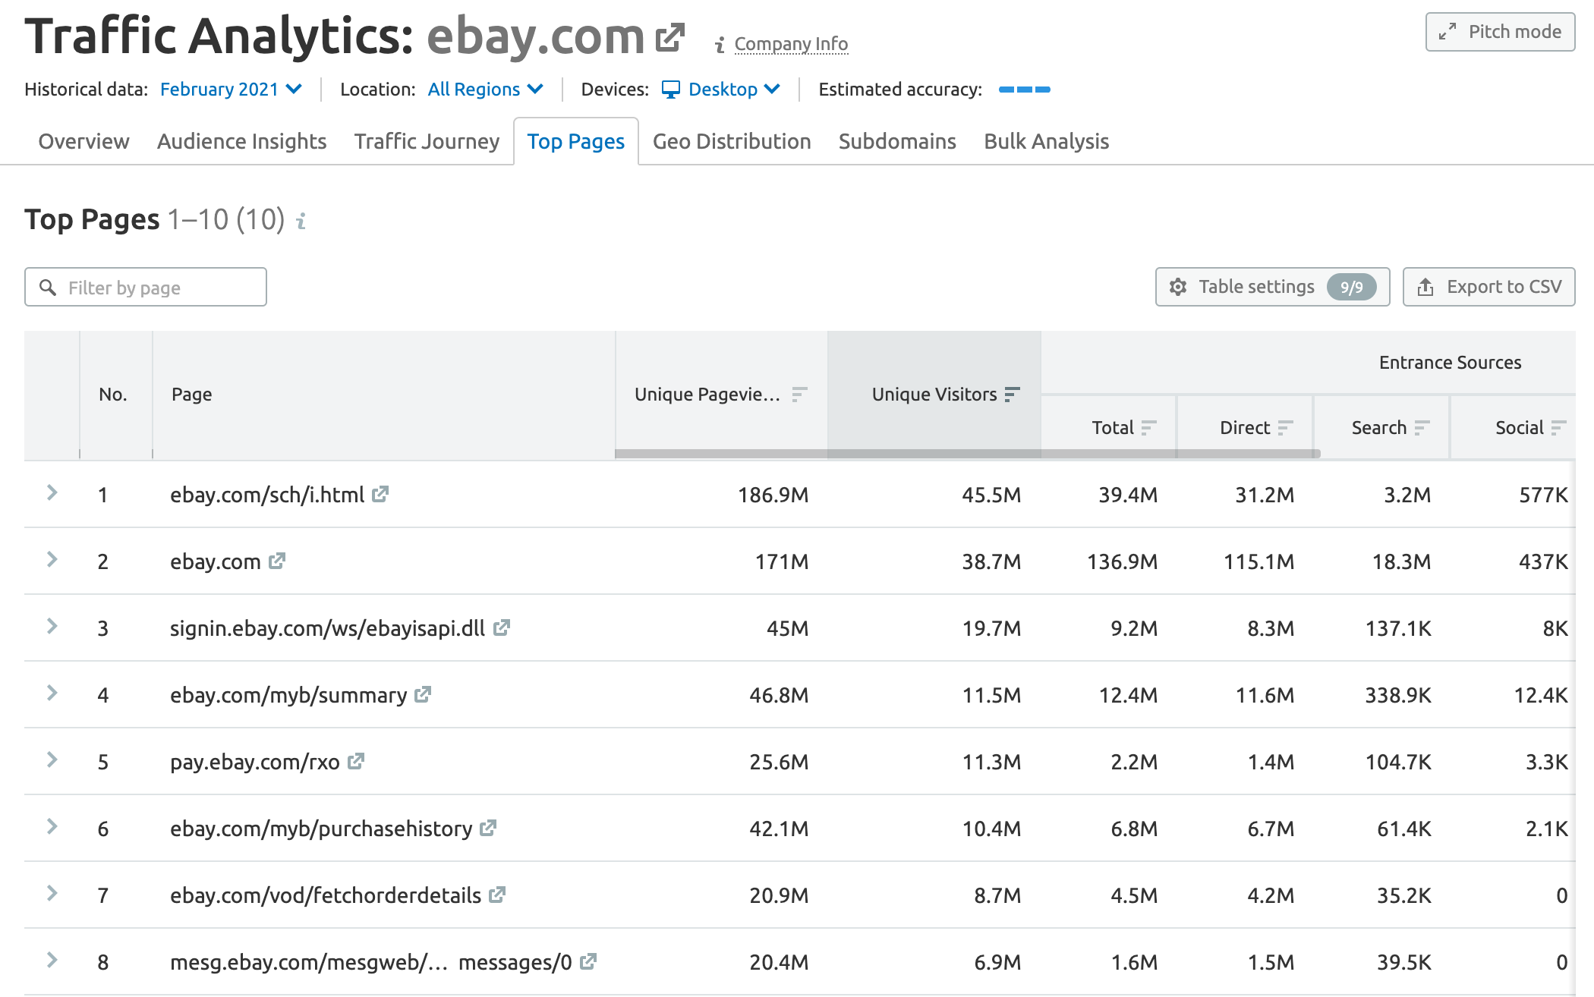Sort by Unique Visitors sort icon
This screenshot has width=1594, height=997.
pyautogui.click(x=1012, y=395)
